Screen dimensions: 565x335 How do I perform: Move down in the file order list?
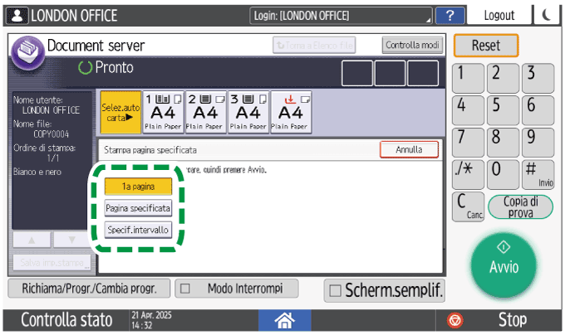click(x=71, y=240)
